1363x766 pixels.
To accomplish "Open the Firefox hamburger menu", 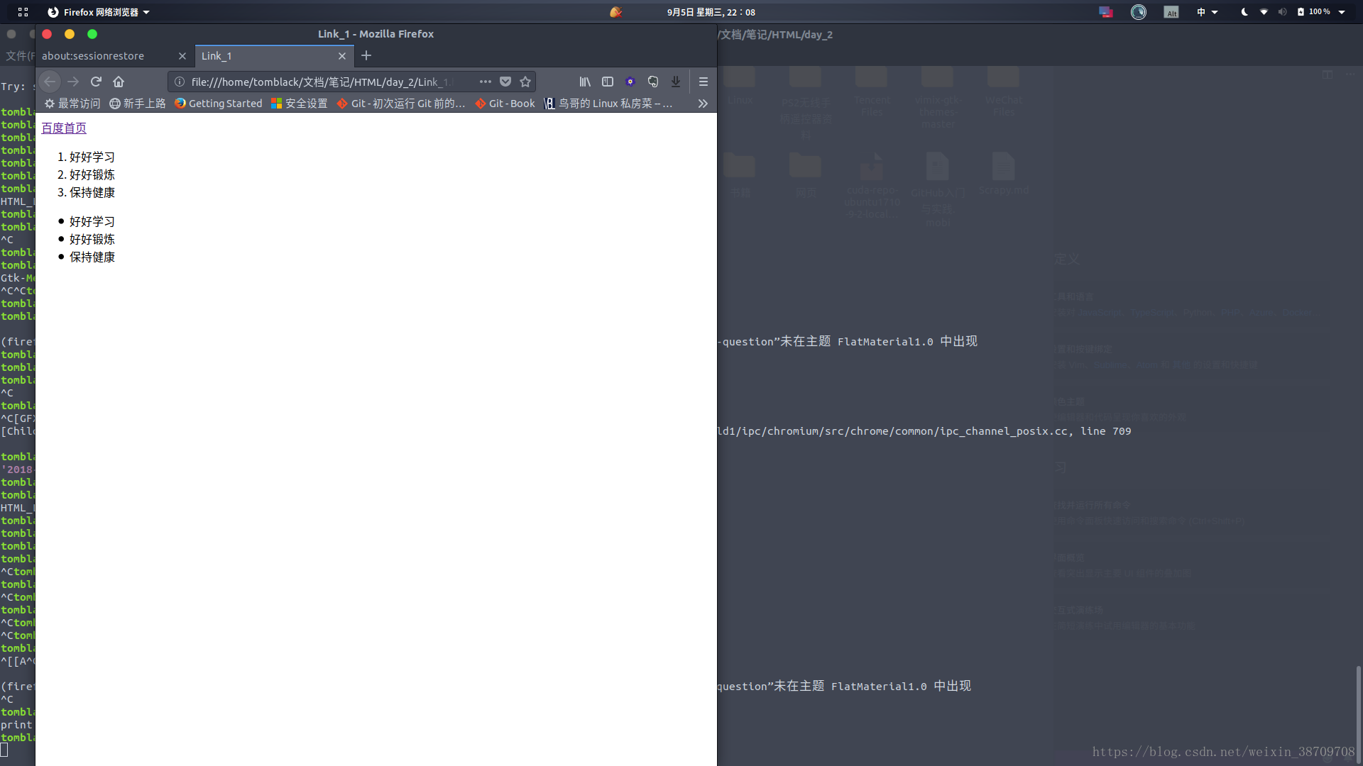I will 704,82.
